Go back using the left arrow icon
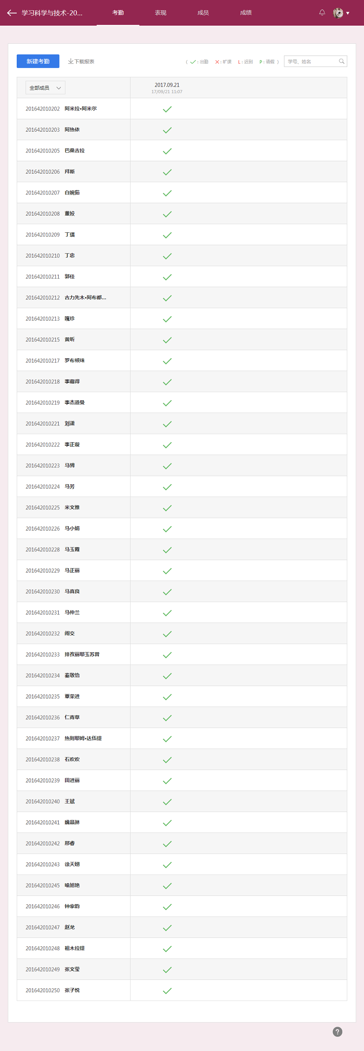The width and height of the screenshot is (364, 1051). coord(12,13)
